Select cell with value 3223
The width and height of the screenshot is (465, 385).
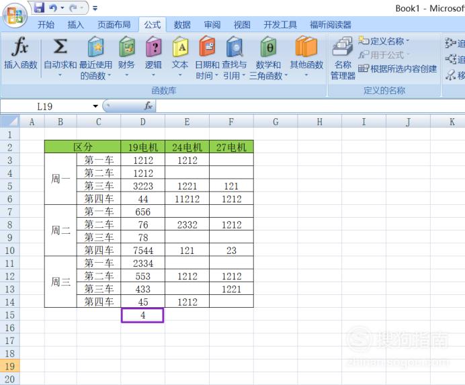pos(143,186)
